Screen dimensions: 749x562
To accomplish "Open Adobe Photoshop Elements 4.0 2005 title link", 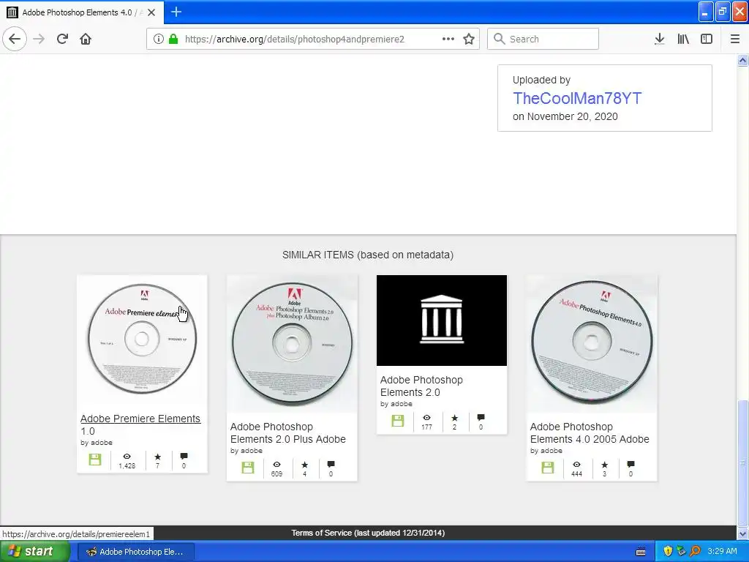I will [590, 432].
